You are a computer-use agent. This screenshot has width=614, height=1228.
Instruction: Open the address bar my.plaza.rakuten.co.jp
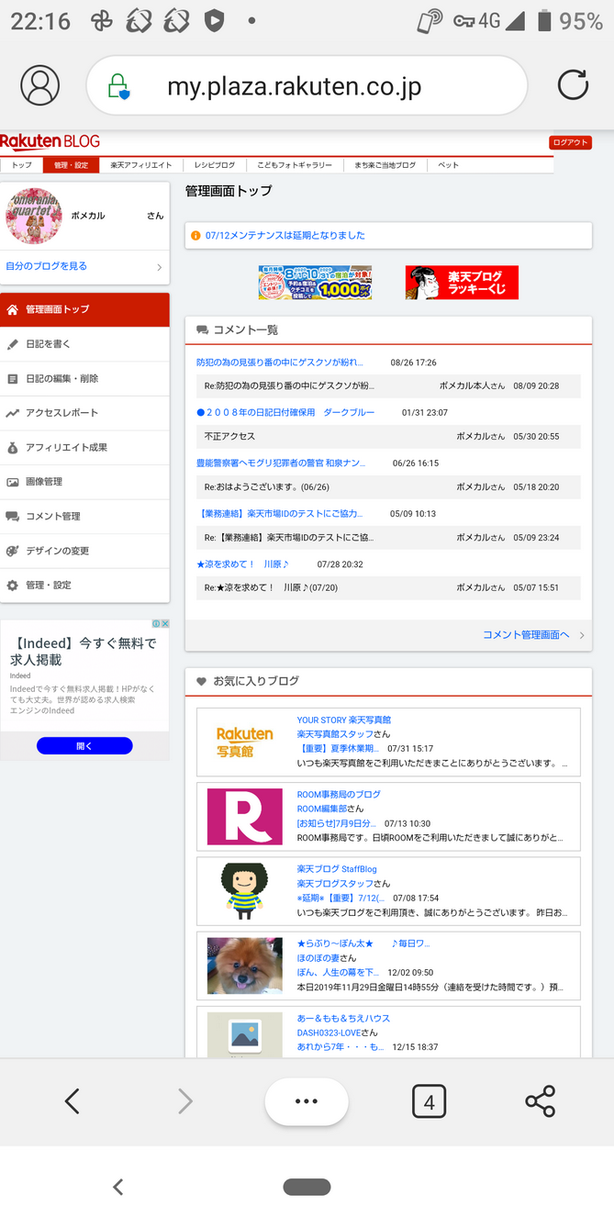click(307, 86)
